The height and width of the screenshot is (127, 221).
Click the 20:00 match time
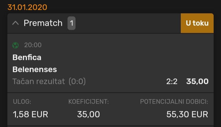[x=33, y=45]
